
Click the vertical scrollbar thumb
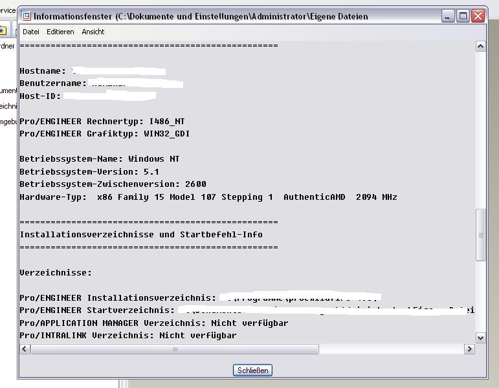click(x=480, y=235)
